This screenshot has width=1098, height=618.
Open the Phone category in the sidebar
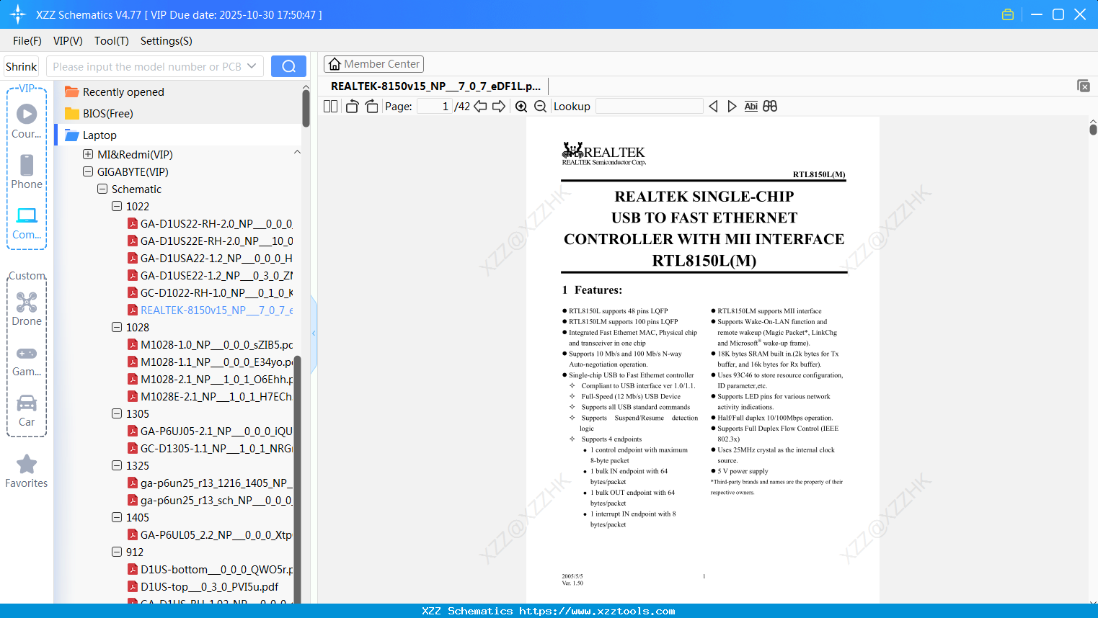click(x=27, y=171)
